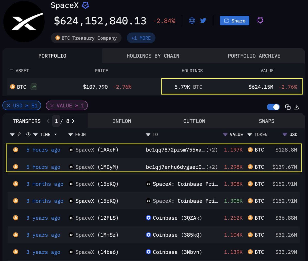Click the 5.79K BTC holdings cell
Image resolution: width=308 pixels, height=261 pixels.
[188, 87]
